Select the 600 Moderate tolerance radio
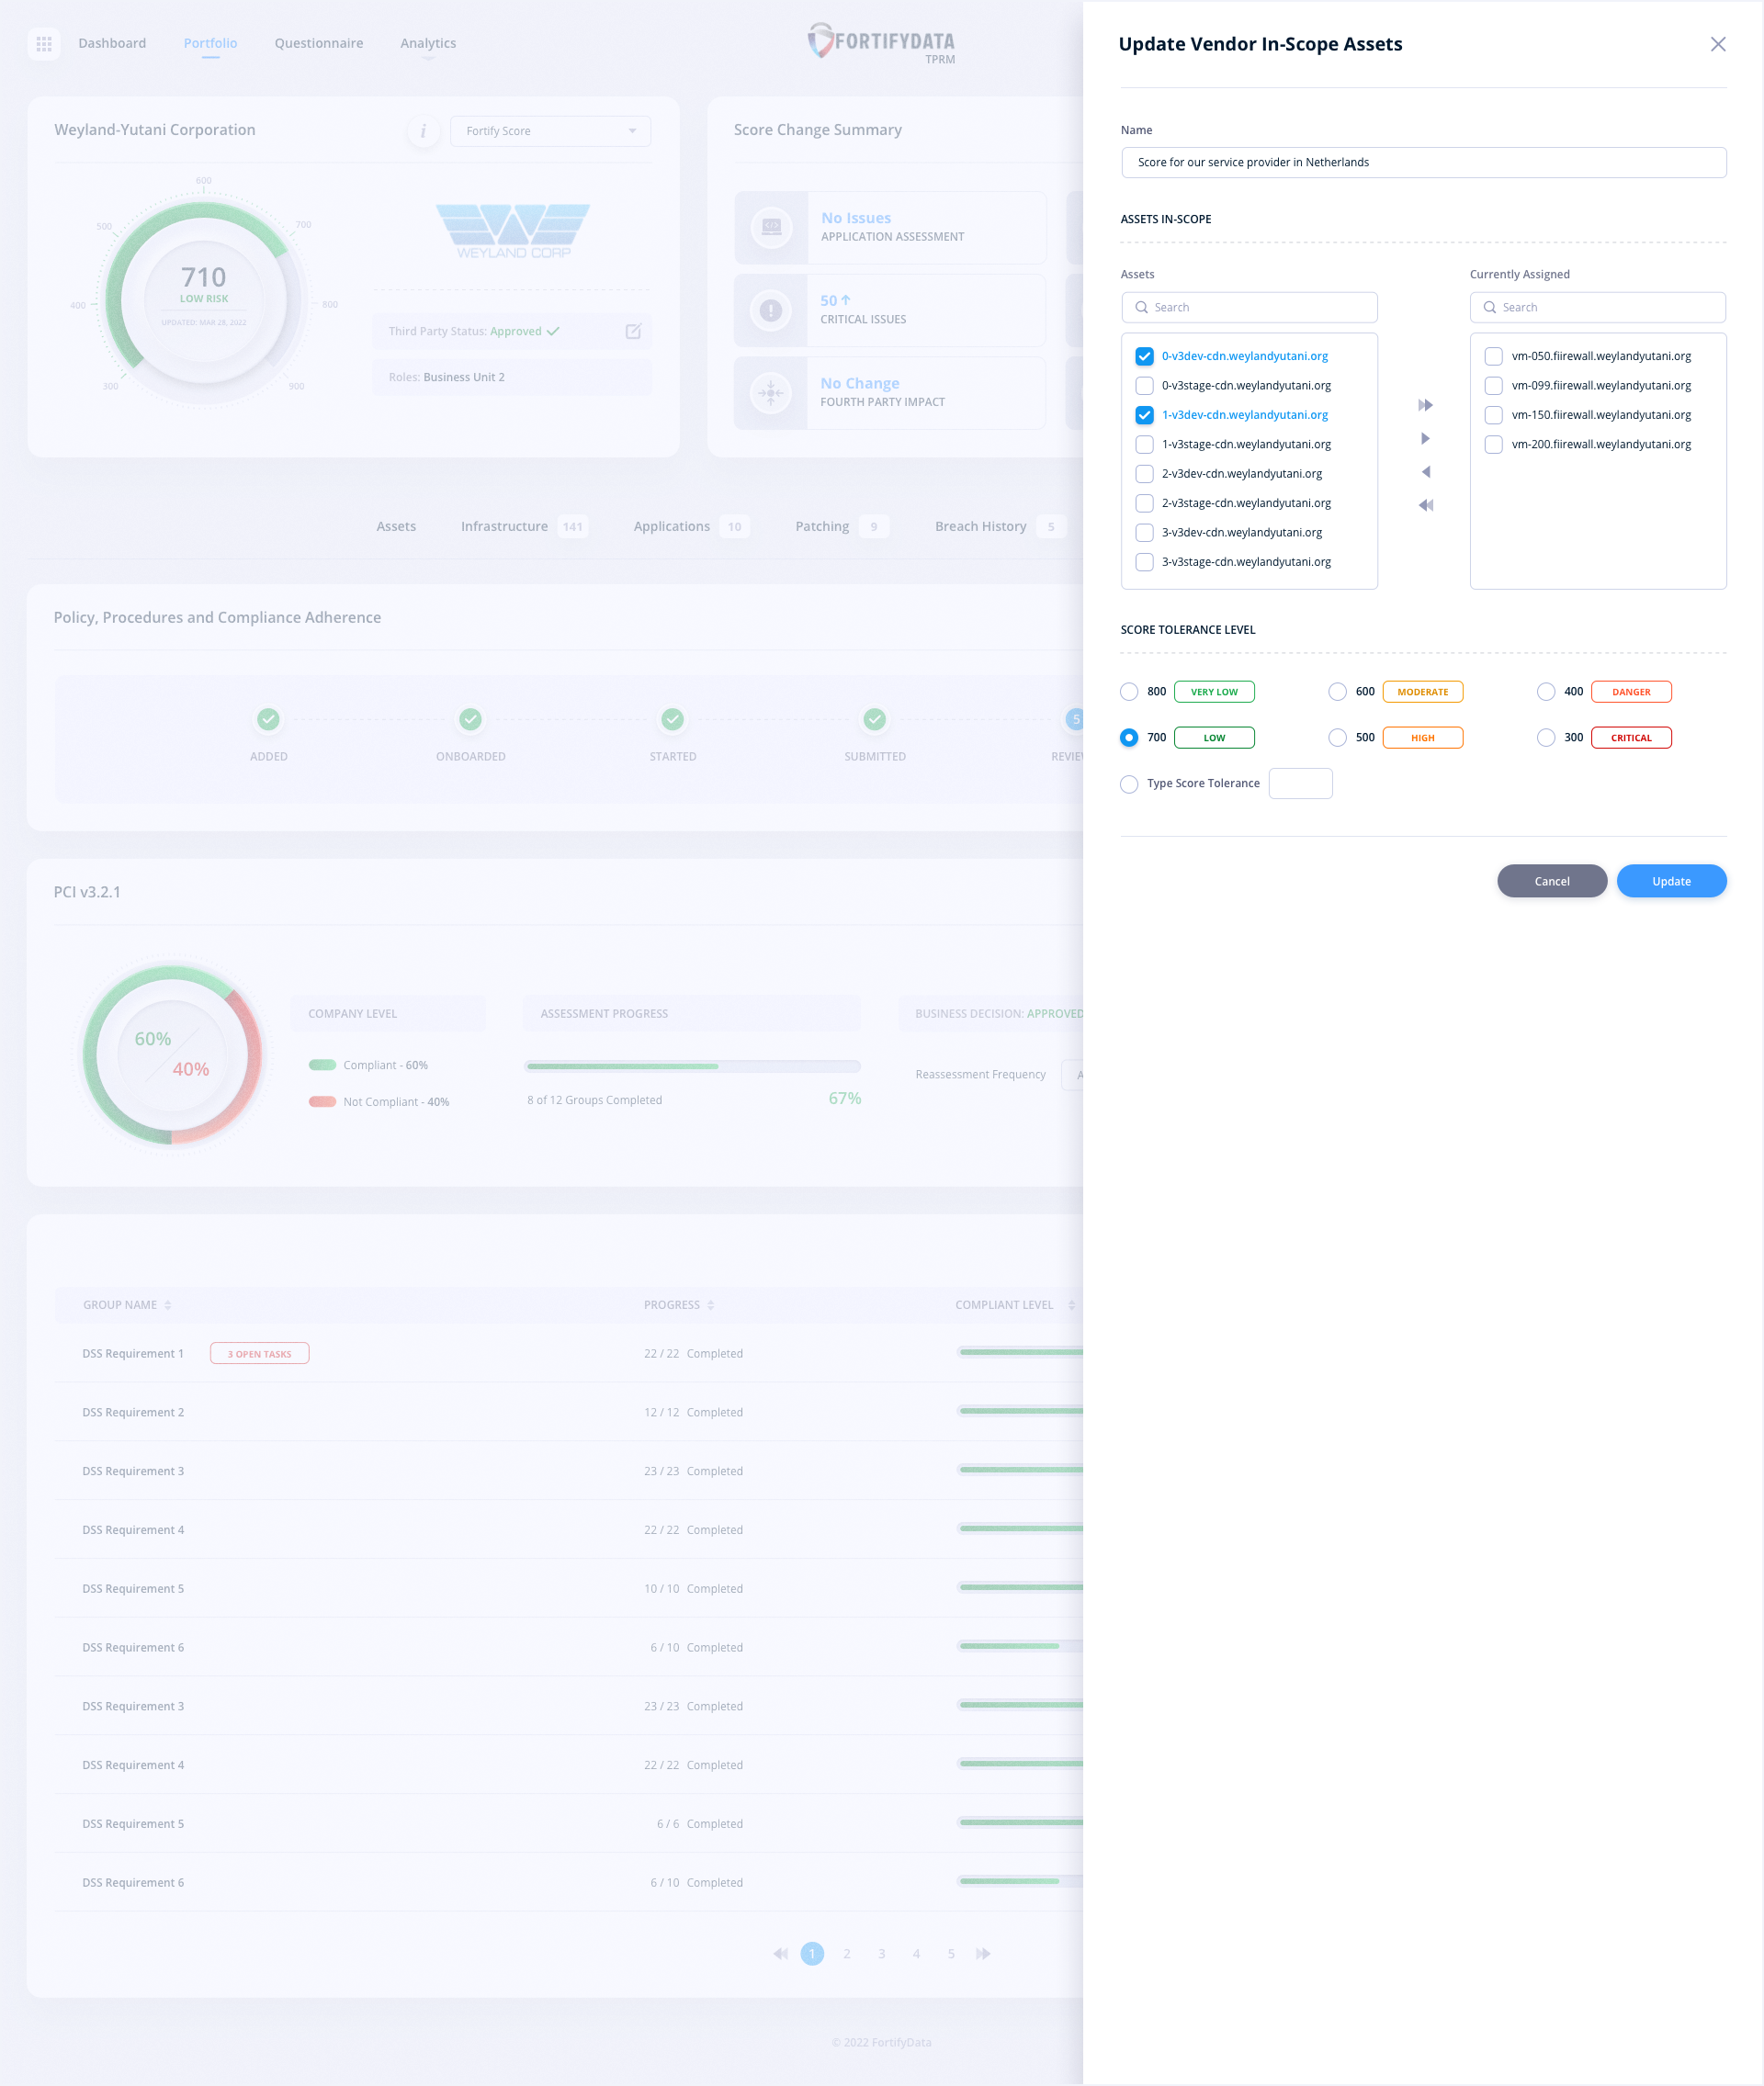The image size is (1764, 2086). tap(1337, 692)
